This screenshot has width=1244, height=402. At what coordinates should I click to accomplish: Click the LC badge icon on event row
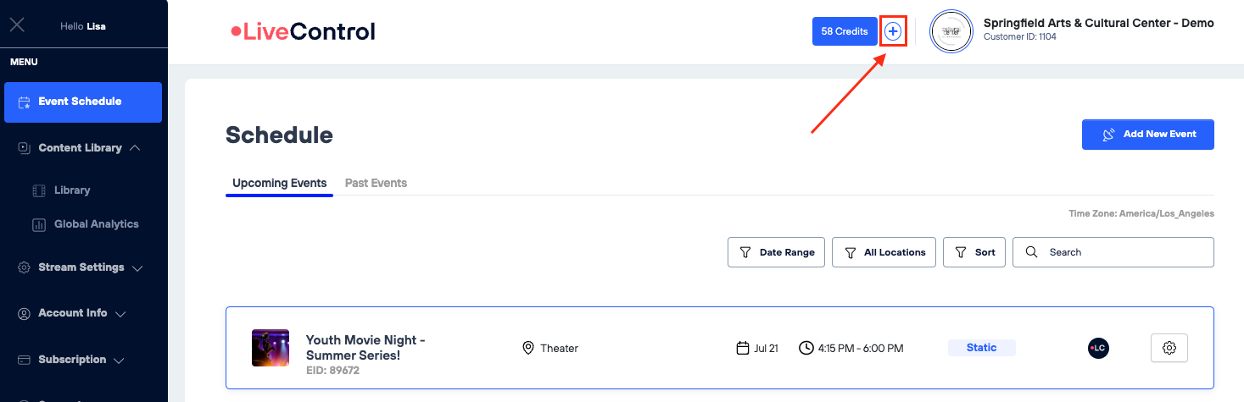(1098, 348)
